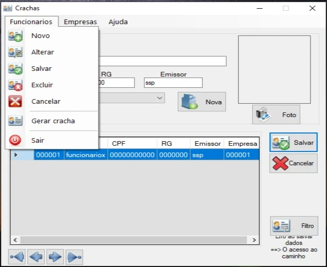Viewport: 327px width, 267px height.
Task: Select the row selector arrow for record 000001
Action: point(16,155)
